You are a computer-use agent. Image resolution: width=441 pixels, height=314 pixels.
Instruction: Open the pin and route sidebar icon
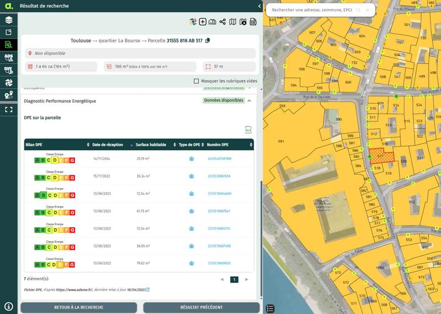tap(9, 95)
